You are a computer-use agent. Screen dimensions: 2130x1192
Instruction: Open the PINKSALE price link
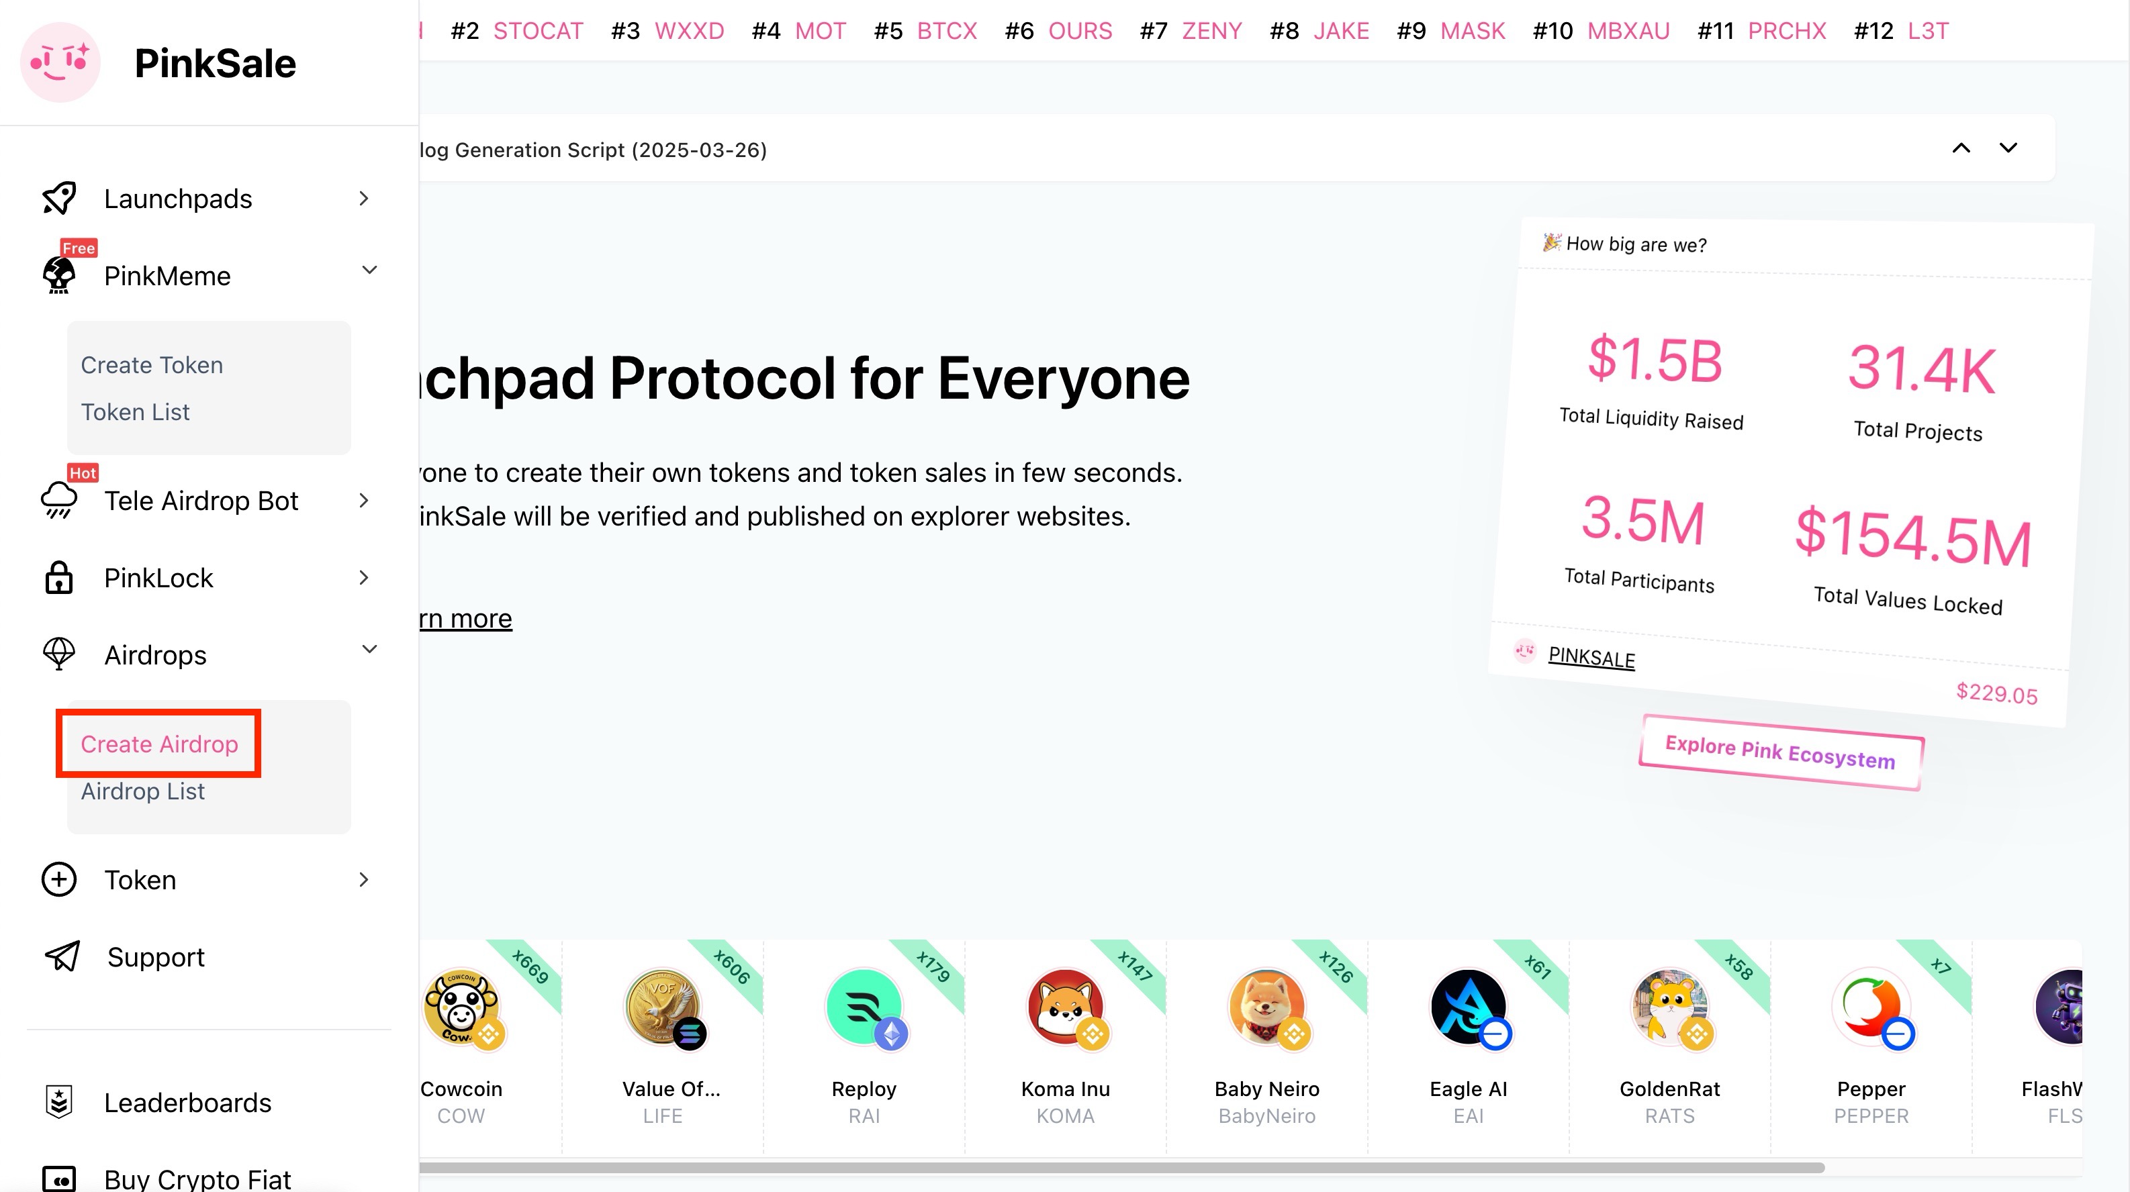pyautogui.click(x=1591, y=657)
